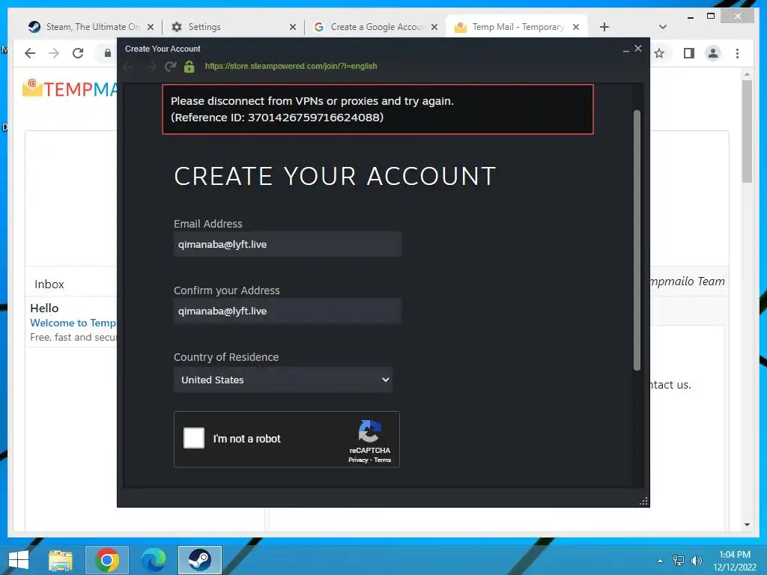Click Chrome site lock icon
Screen dimensions: 767x575
click(x=108, y=53)
